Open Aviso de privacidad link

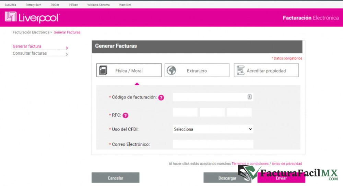(287, 163)
